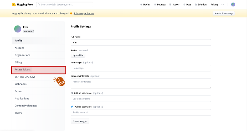247x131 pixels.
Task: Click the Spaces grid icon
Action: [x=170, y=4]
